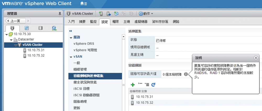Add fault domain with green plus
The width and height of the screenshot is (262, 111).
point(133,85)
